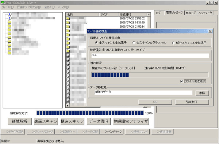219x144 pixels.
Task: Choose 全スキャン&グラフィック radio option
Action: point(134,42)
